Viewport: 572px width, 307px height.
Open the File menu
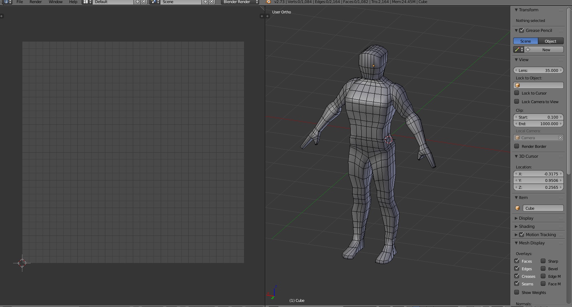click(20, 2)
